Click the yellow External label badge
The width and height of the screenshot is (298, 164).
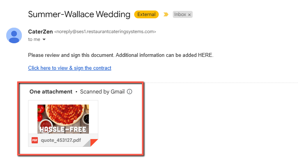pyautogui.click(x=146, y=14)
